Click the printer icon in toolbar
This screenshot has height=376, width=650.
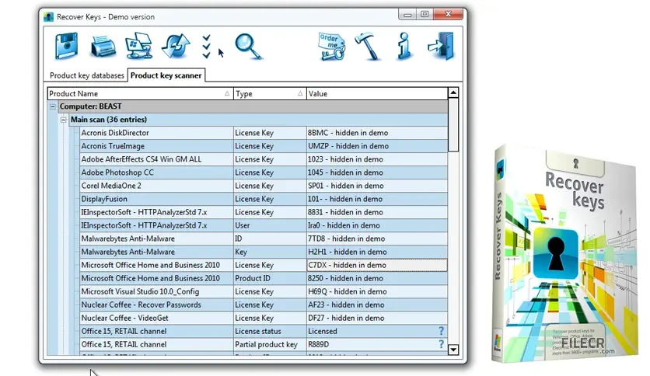tap(103, 47)
